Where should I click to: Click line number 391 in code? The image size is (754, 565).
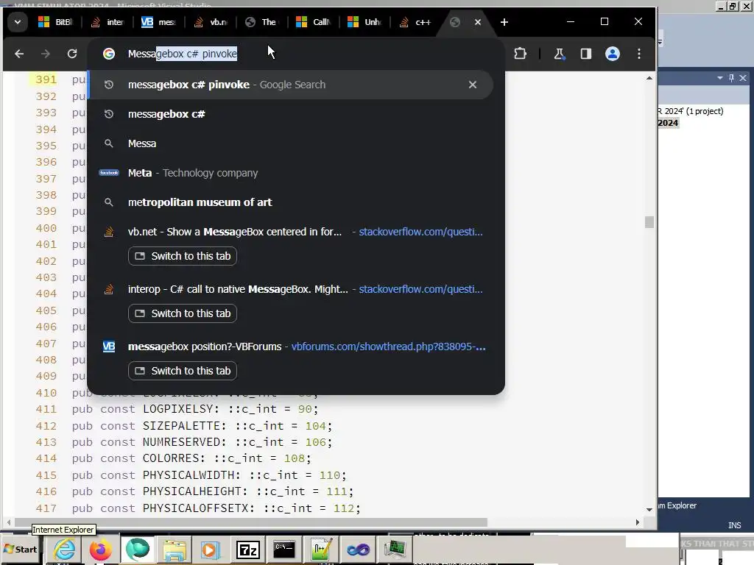click(46, 79)
